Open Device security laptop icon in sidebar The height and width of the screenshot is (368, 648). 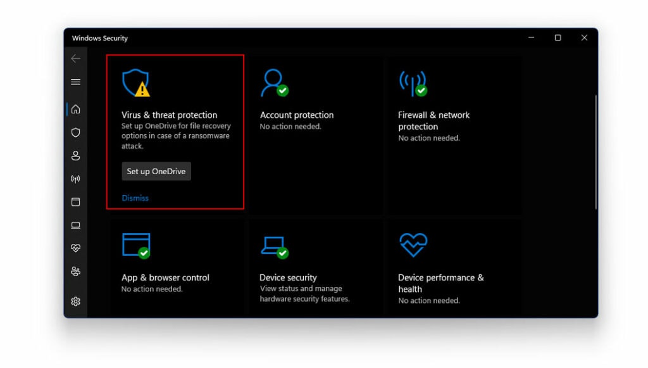pyautogui.click(x=76, y=225)
